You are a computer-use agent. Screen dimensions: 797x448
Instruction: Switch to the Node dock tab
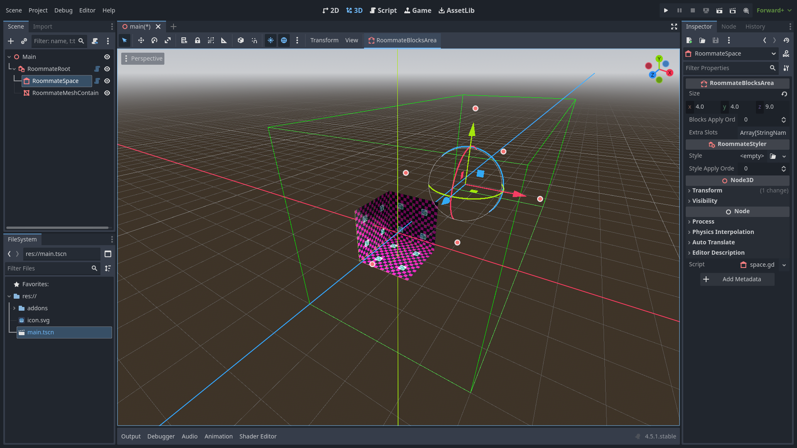pyautogui.click(x=729, y=27)
